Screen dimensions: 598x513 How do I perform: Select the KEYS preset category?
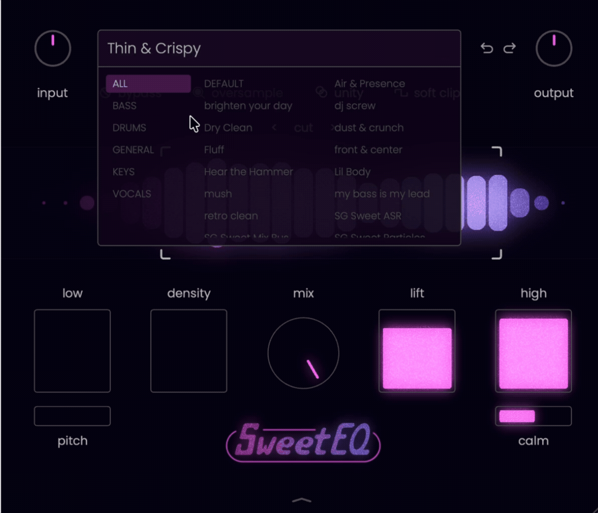(x=123, y=172)
